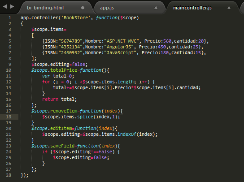This screenshot has width=244, height=182.
Task: Click line number 23 in the gutter
Action: point(9,146)
